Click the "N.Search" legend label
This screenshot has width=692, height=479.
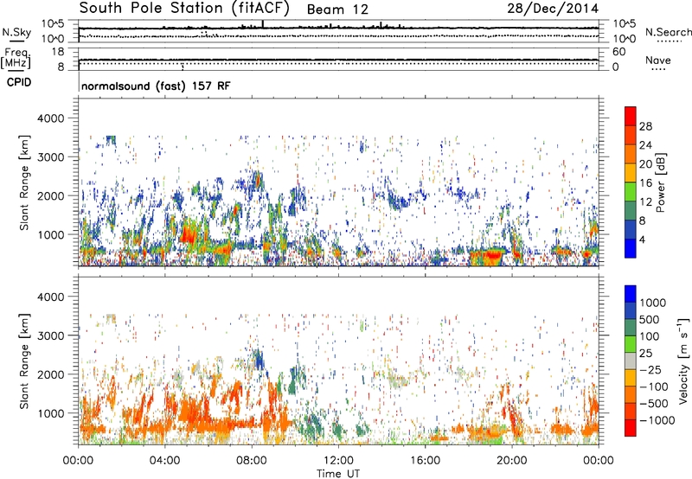coord(668,32)
